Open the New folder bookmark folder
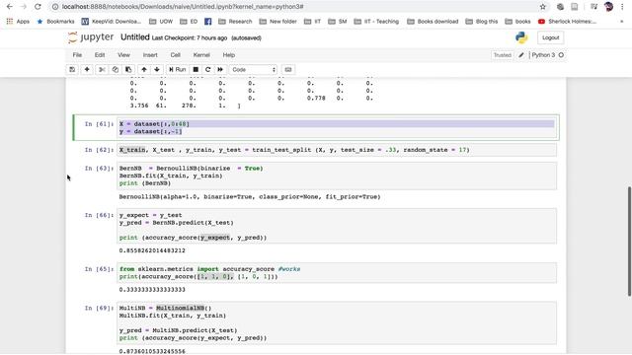This screenshot has height=355, width=632. tap(277, 22)
